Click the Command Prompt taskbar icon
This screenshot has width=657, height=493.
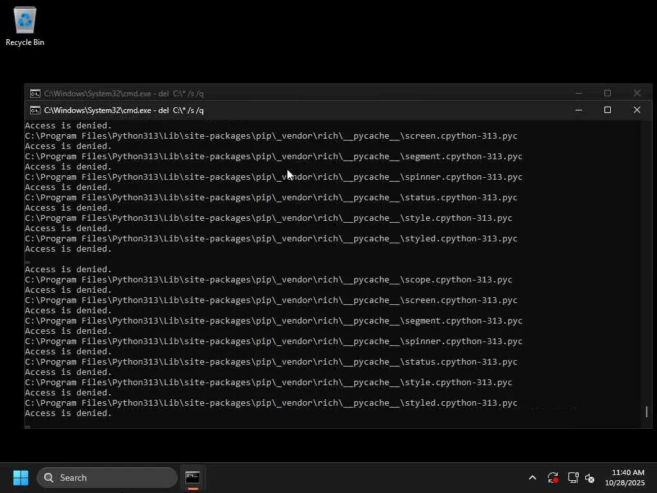click(x=192, y=478)
